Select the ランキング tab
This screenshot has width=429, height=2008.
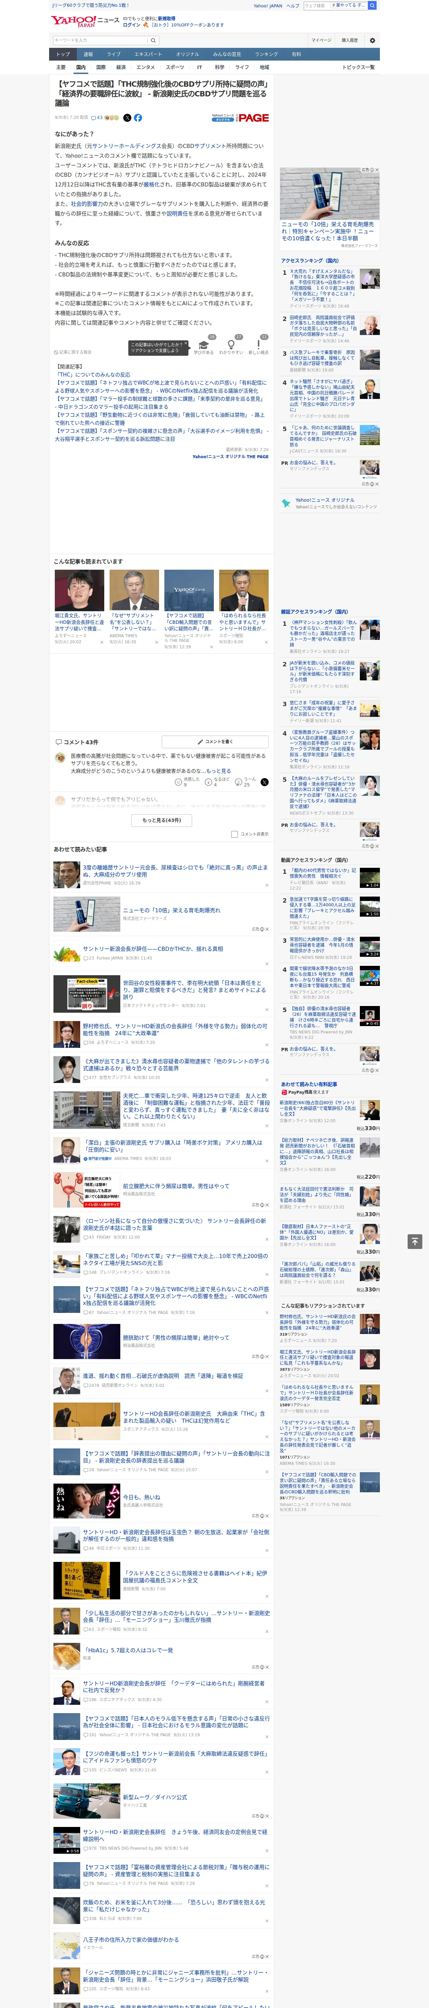(266, 55)
